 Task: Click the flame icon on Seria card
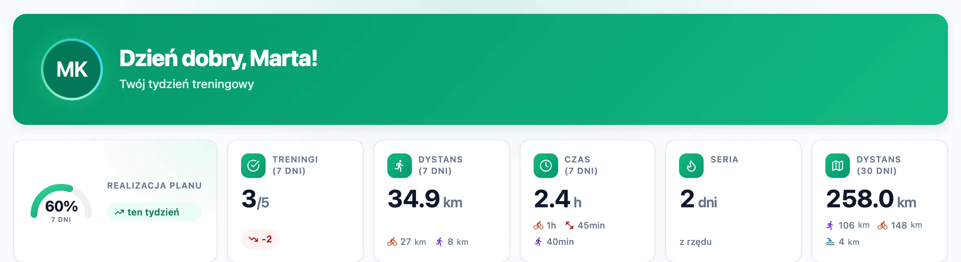click(x=691, y=166)
